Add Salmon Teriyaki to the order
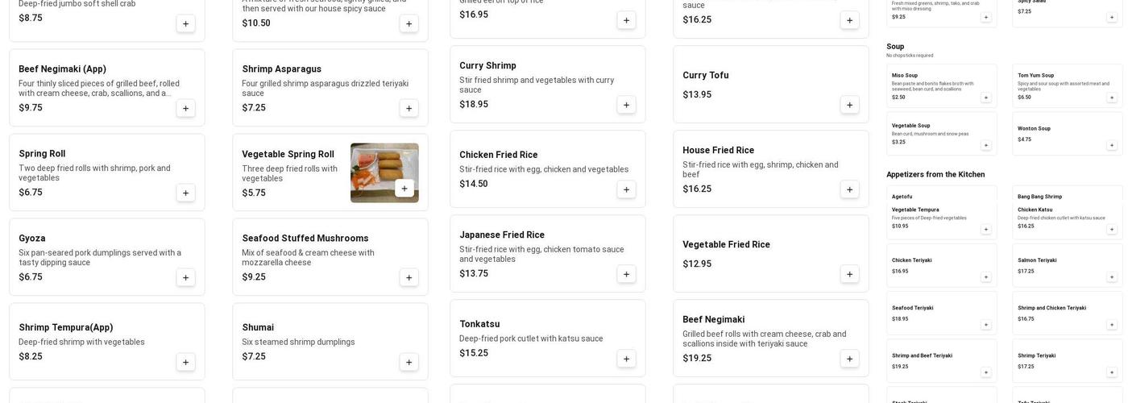This screenshot has width=1128, height=403. (1112, 276)
